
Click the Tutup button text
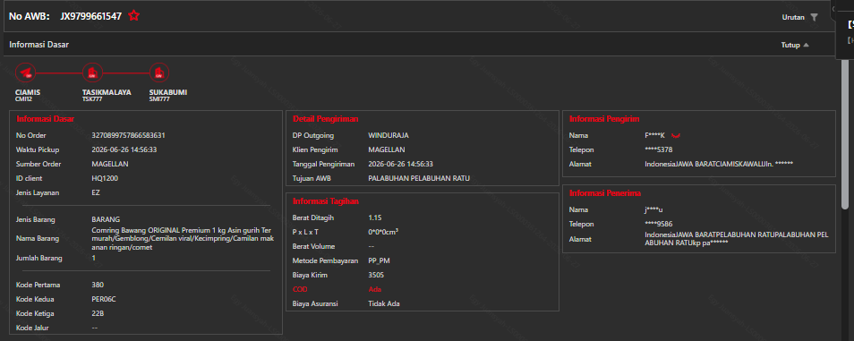click(790, 46)
